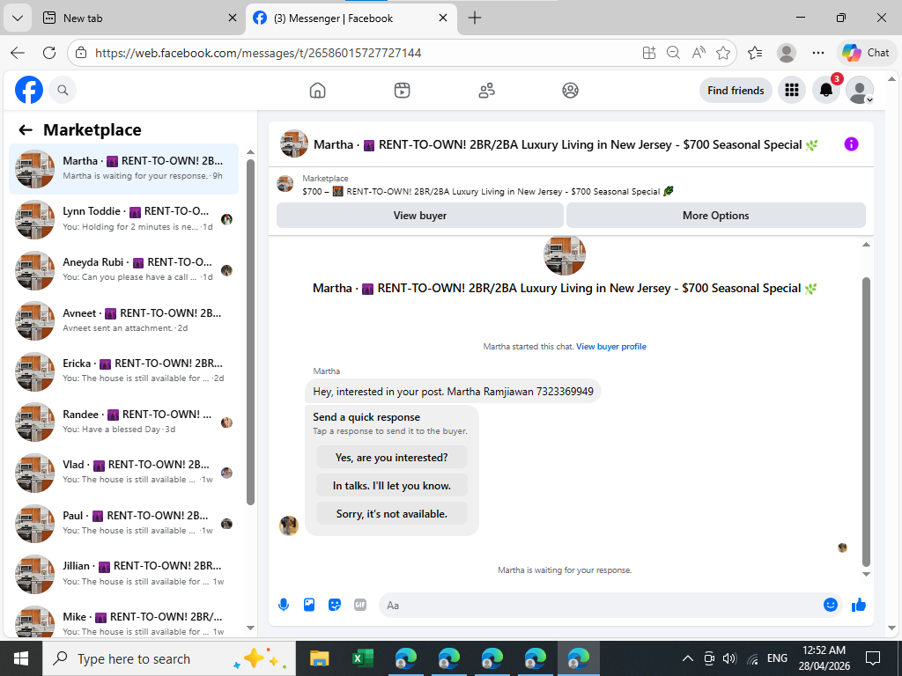Send 'In talks. I'll let you know.' response
The height and width of the screenshot is (676, 902).
point(392,486)
